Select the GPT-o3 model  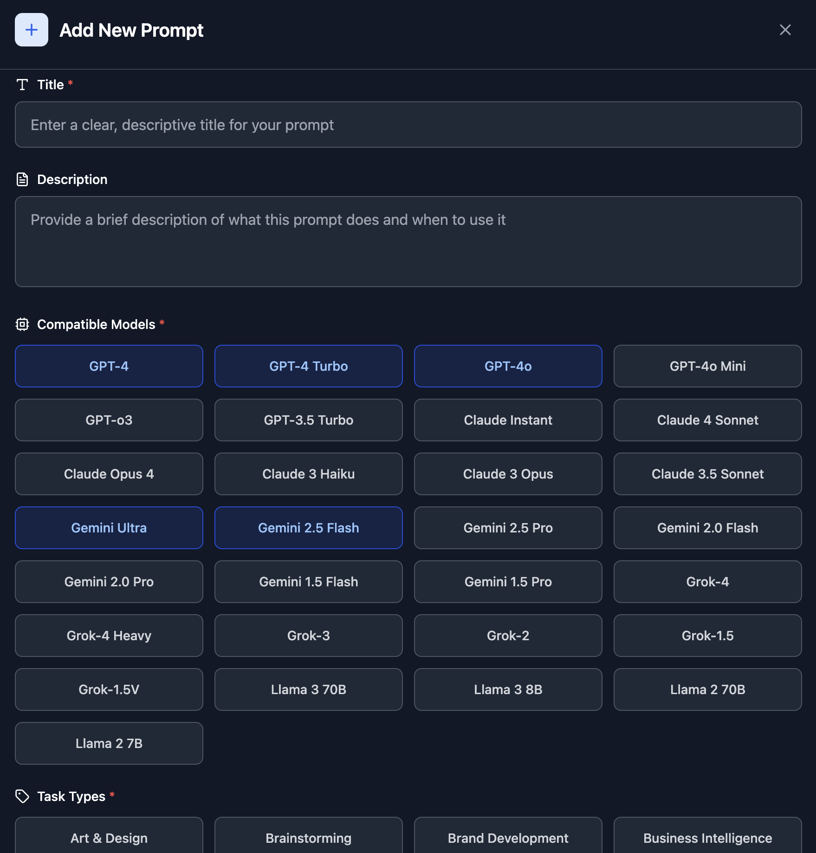(x=109, y=420)
